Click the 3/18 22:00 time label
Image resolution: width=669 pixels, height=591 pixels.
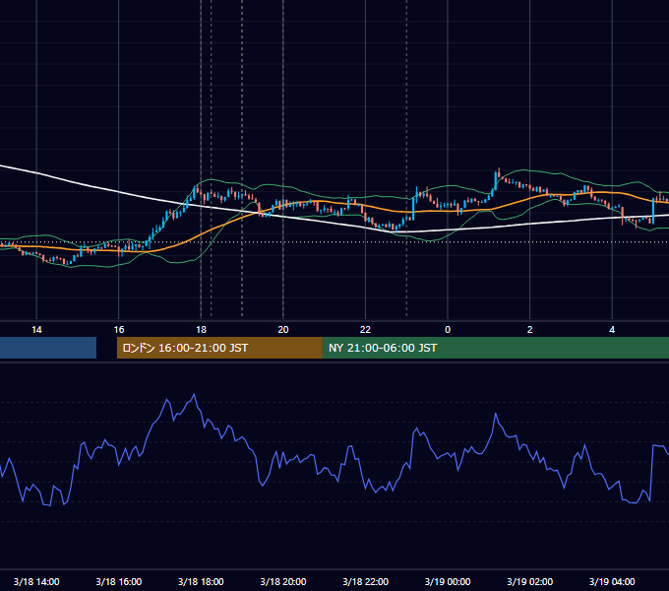click(365, 581)
